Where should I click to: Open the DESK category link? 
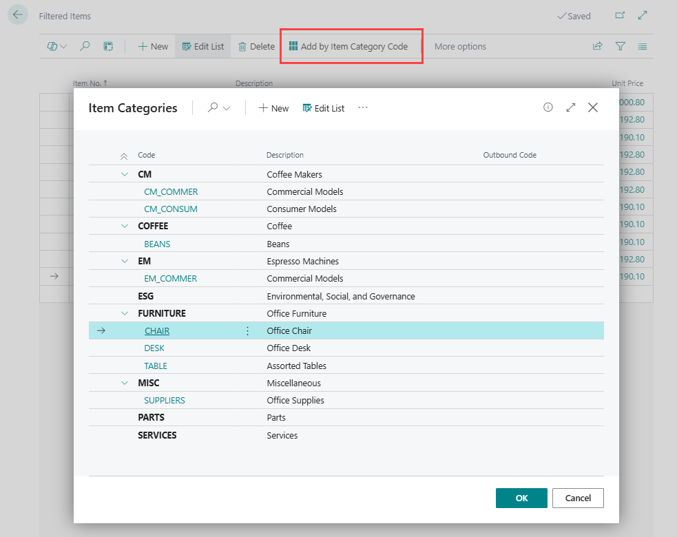pos(154,348)
